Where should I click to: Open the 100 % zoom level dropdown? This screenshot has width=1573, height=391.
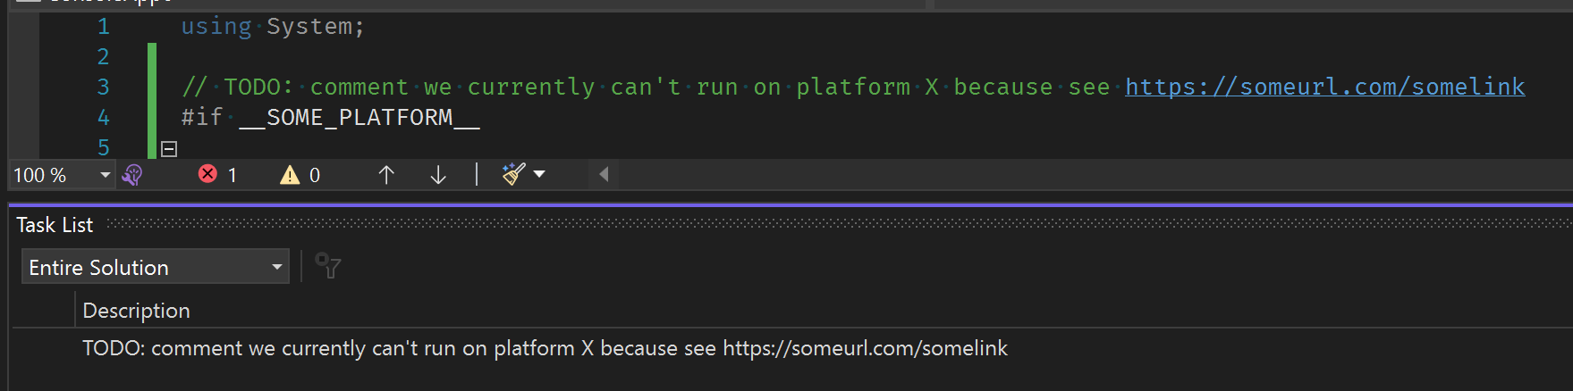click(106, 175)
